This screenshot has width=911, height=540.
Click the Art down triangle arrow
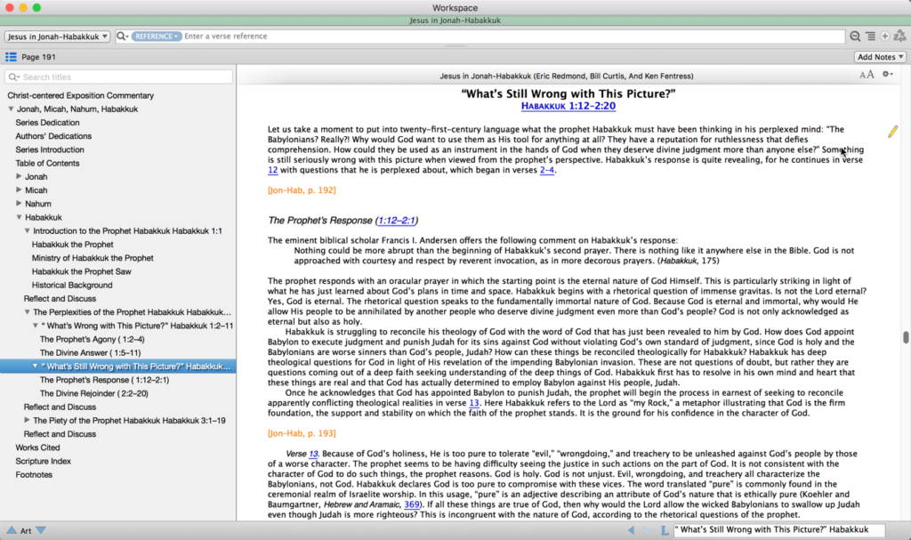click(41, 530)
